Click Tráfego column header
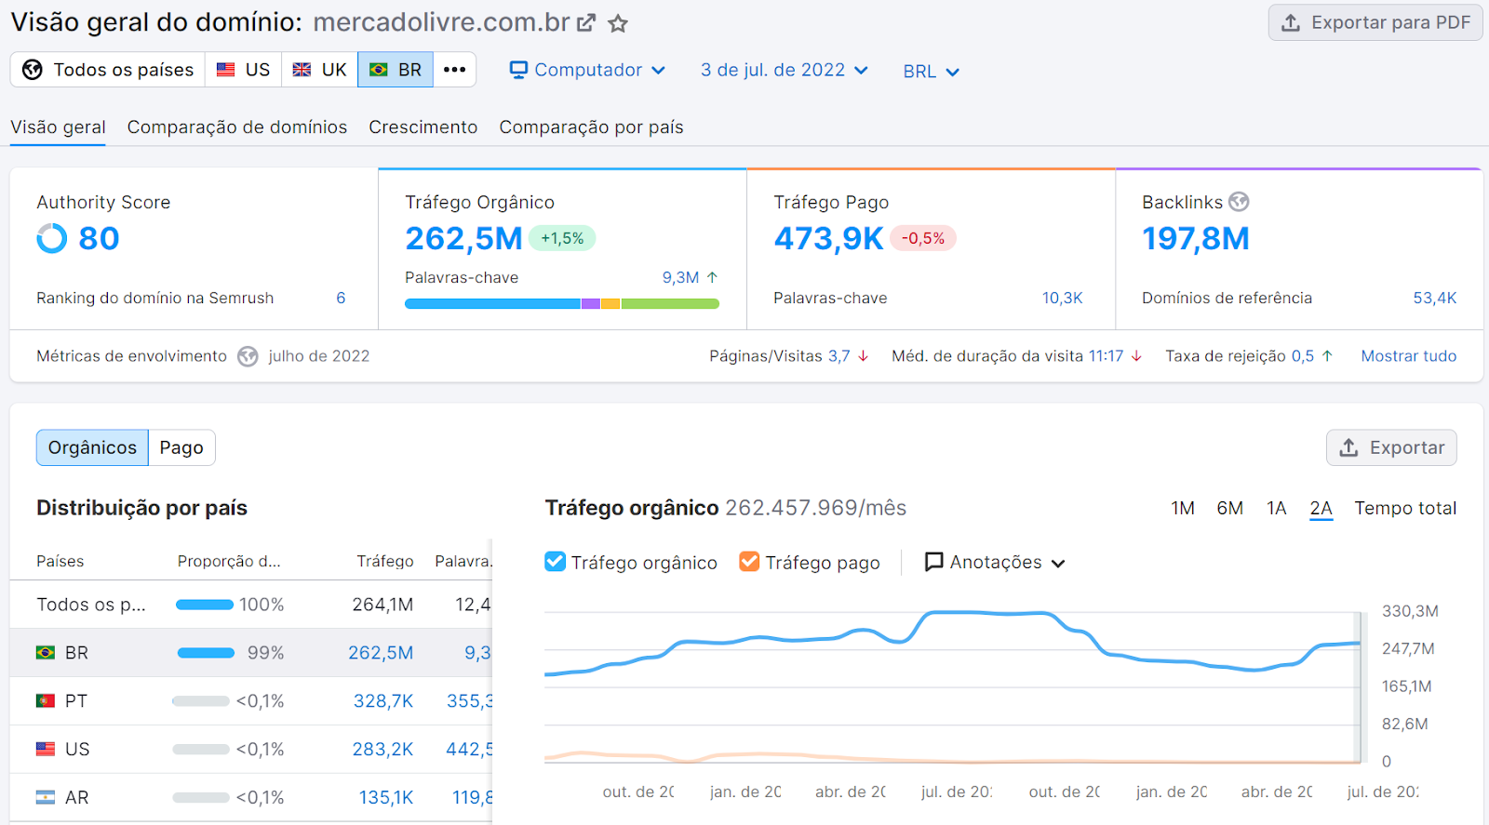 (x=385, y=561)
